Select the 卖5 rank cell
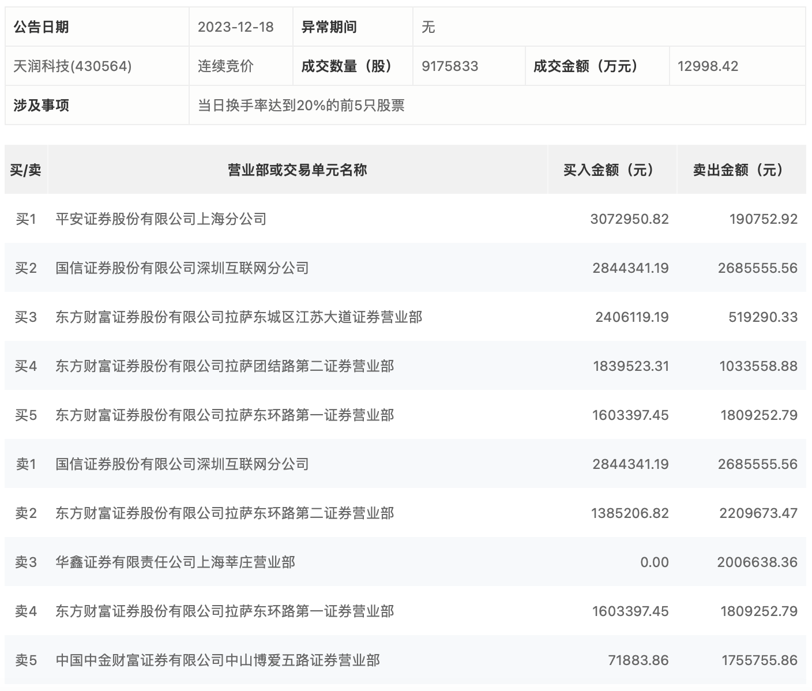The image size is (812, 691). [x=26, y=660]
